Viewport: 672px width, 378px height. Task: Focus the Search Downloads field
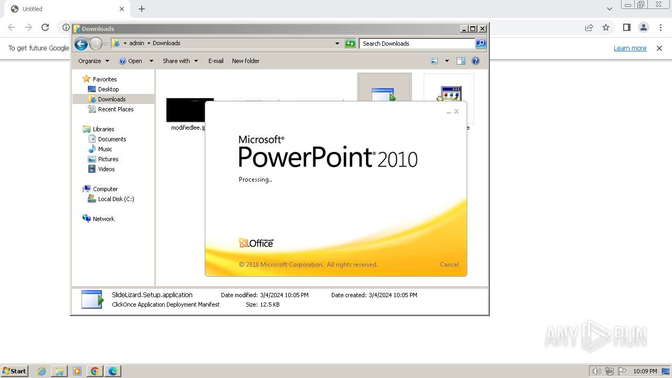pyautogui.click(x=417, y=44)
